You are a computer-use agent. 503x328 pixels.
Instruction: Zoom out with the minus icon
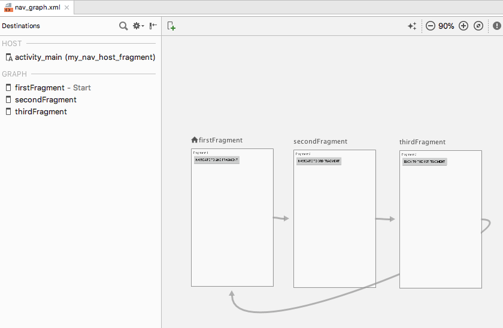pyautogui.click(x=430, y=26)
